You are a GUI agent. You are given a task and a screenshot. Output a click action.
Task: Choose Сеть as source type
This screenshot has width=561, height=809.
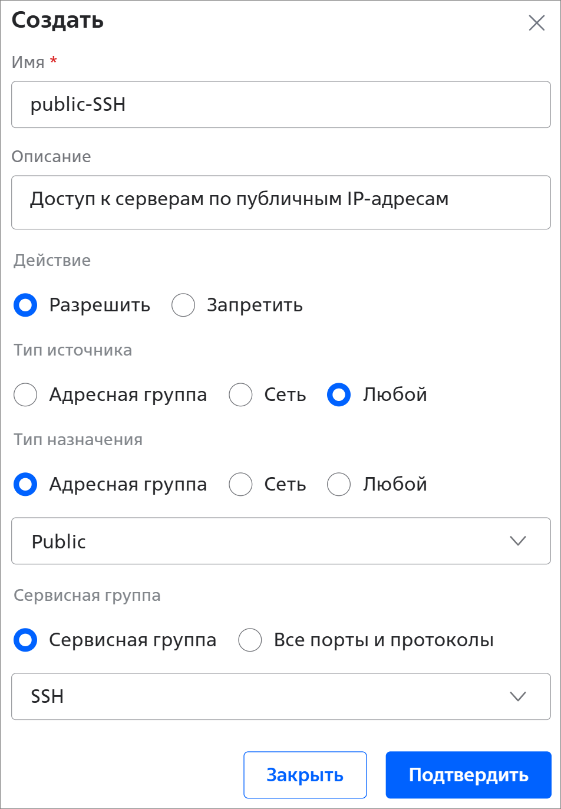pos(240,394)
